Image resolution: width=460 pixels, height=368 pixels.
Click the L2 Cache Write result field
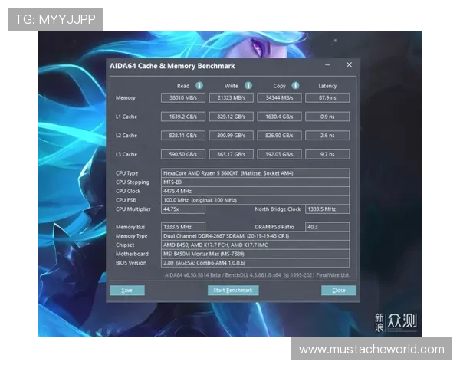pos(231,136)
